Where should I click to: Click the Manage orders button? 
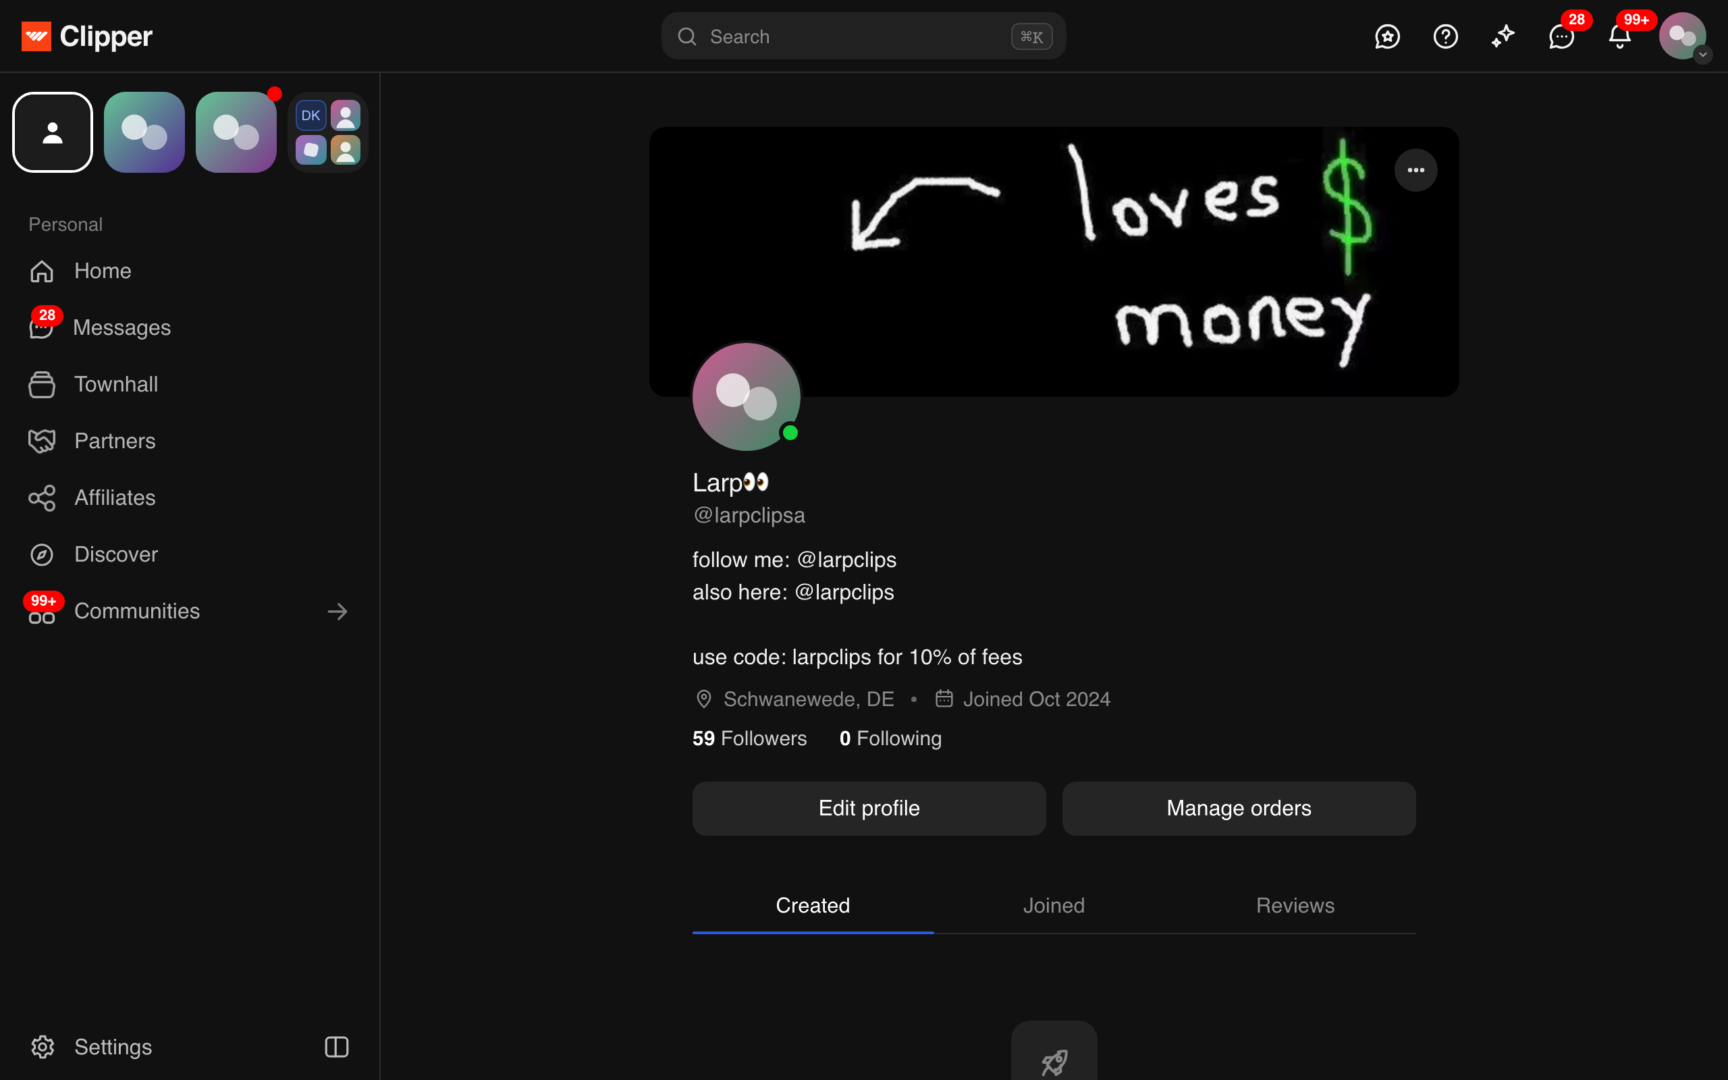click(x=1239, y=808)
